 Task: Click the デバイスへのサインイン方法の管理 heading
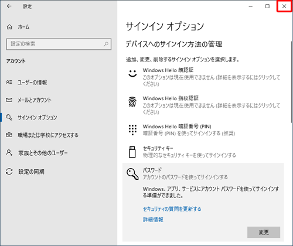tap(174, 44)
